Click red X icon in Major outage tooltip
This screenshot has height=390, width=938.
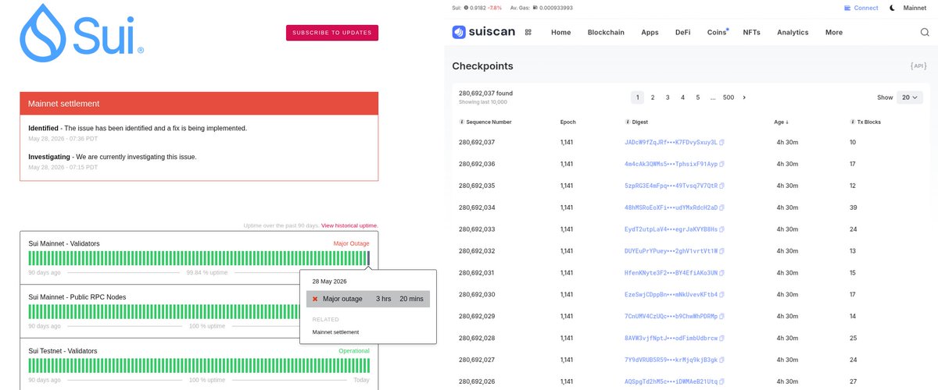(x=315, y=299)
